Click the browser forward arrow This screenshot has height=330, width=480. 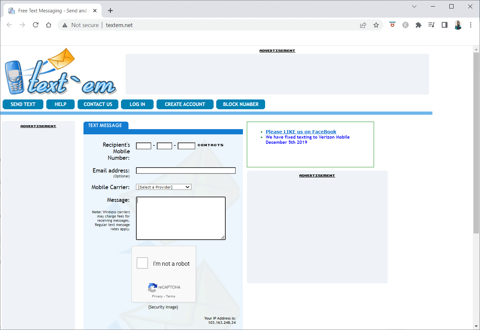(x=22, y=25)
